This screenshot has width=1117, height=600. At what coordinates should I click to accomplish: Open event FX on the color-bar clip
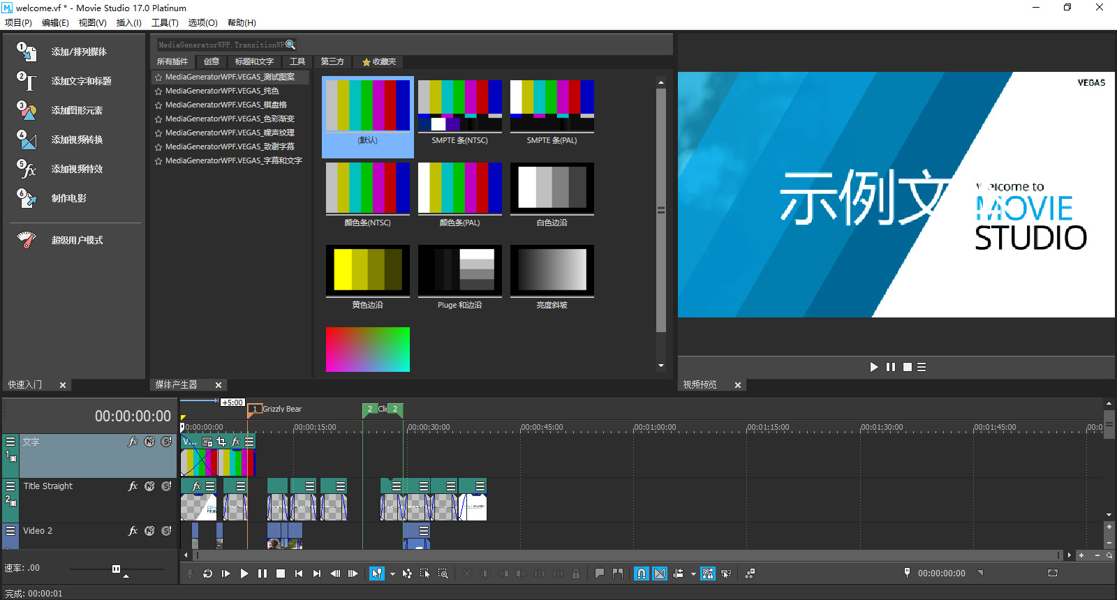(235, 442)
